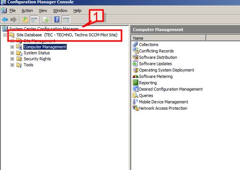Select the Software Distribution entry text
This screenshot has width=240, height=170.
tap(158, 57)
